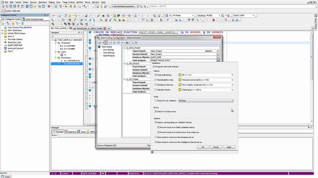Viewport: 318px width, 178px height.
Task: Enable the McCabes Cyclomatic metric
Action: click(156, 85)
